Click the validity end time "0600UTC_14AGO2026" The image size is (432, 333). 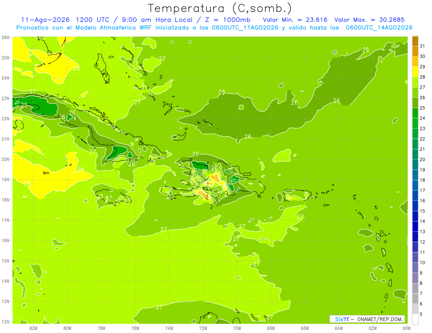[x=379, y=28]
